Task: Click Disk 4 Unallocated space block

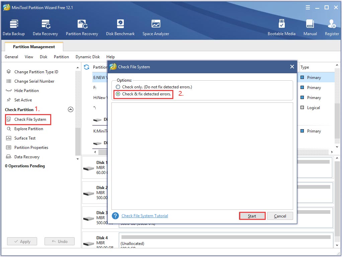Action: click(x=226, y=240)
